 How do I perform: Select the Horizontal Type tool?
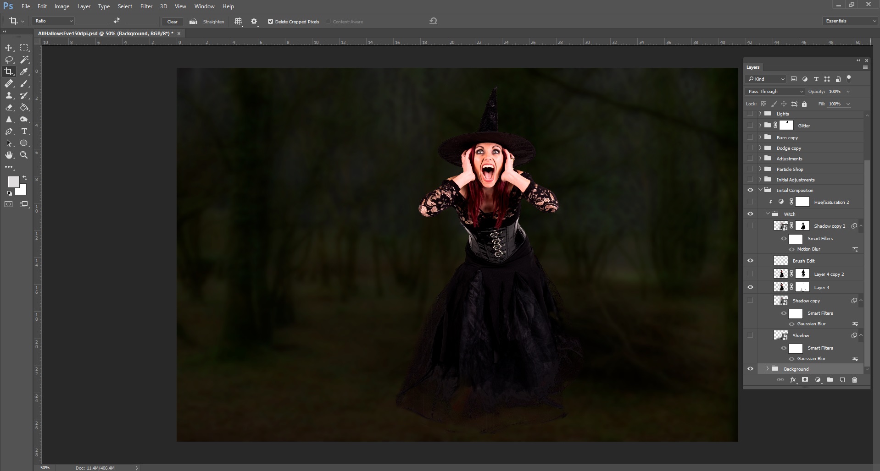point(24,131)
